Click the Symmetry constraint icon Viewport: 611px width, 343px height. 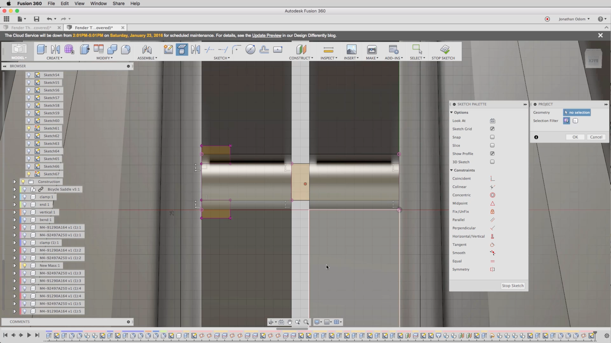492,269
